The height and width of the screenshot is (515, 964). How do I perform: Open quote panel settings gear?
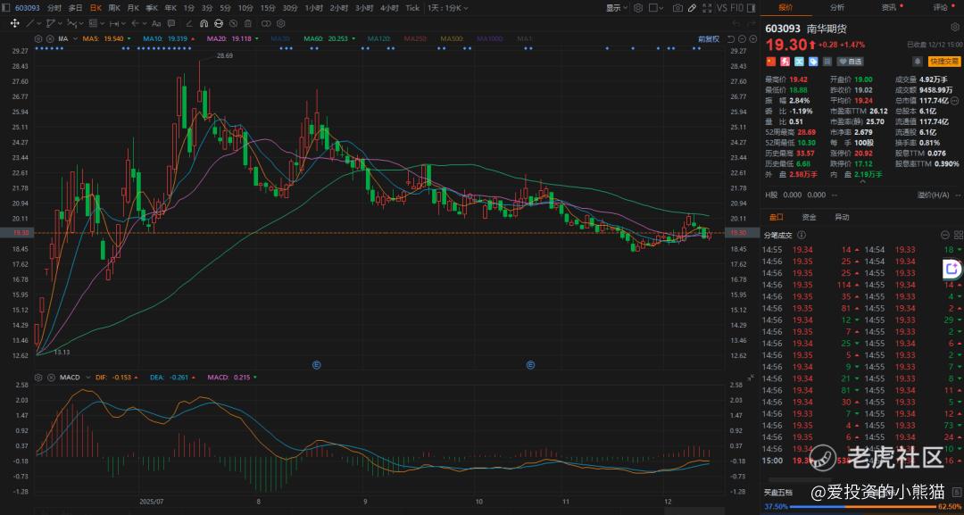pyautogui.click(x=955, y=28)
